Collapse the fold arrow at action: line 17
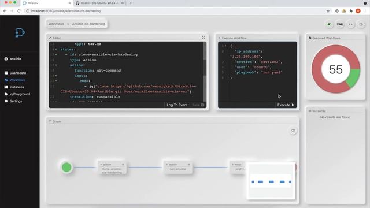 click(56, 65)
